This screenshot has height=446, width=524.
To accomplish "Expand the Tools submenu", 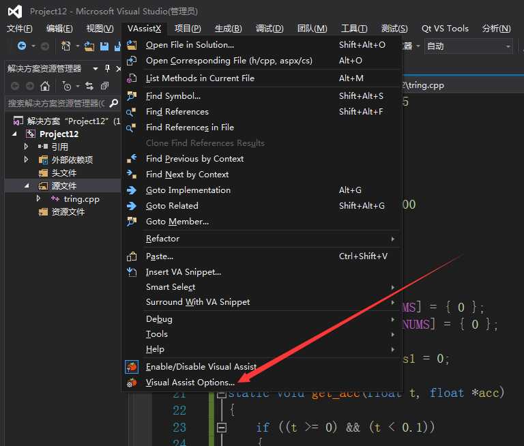I will pyautogui.click(x=262, y=334).
